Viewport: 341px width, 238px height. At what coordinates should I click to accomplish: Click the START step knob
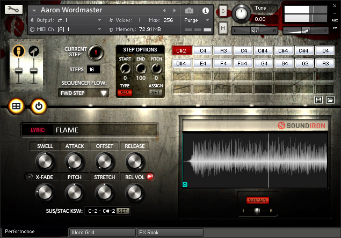125,69
